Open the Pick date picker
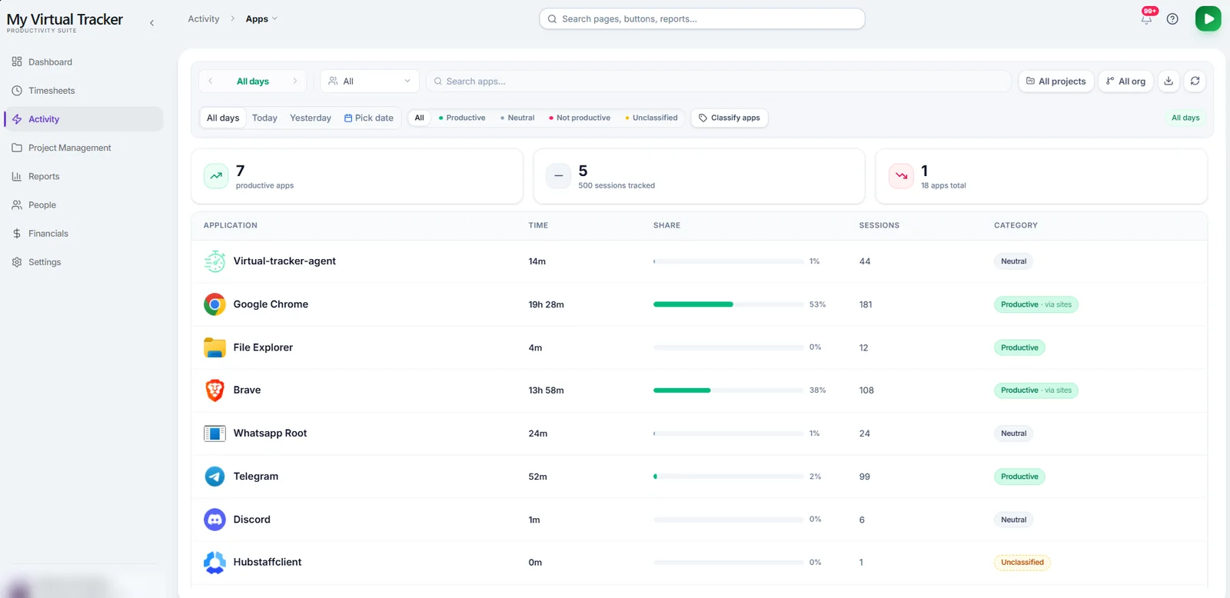 click(x=369, y=118)
